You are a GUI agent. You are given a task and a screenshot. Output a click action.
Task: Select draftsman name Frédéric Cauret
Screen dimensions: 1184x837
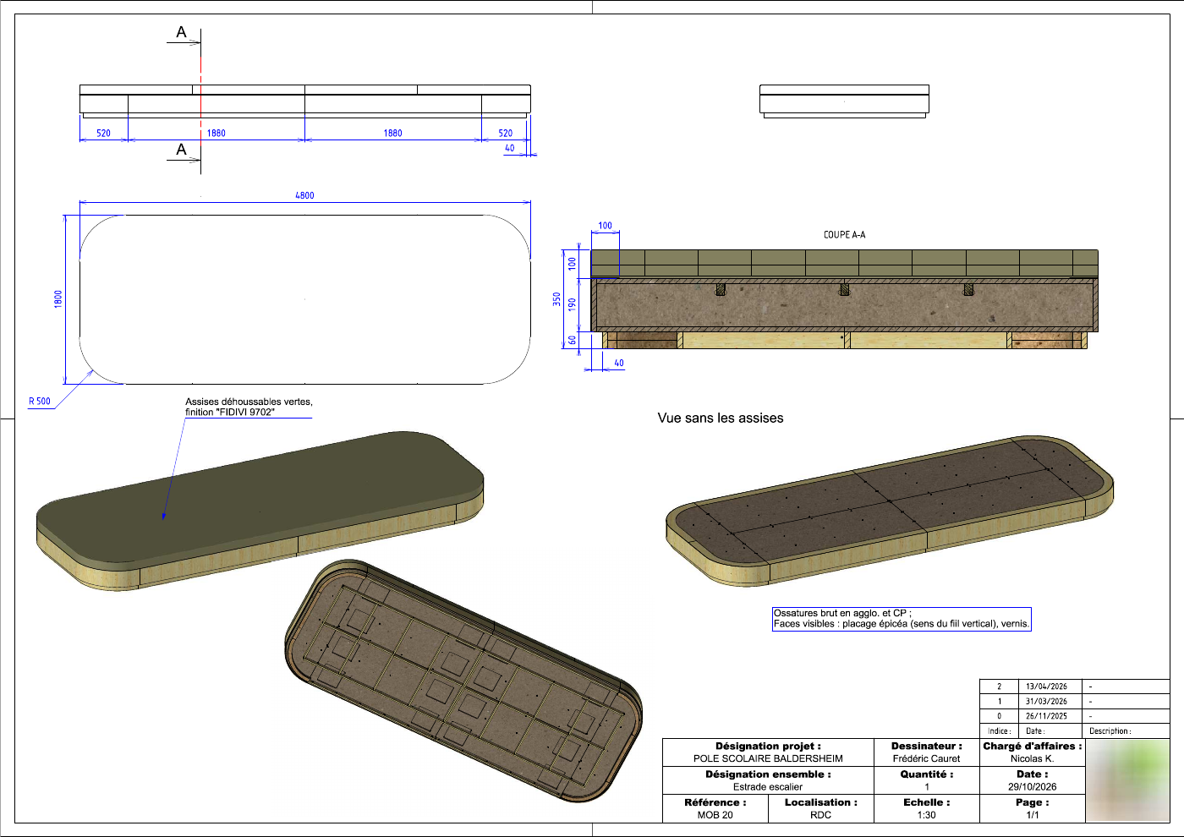pos(926,758)
